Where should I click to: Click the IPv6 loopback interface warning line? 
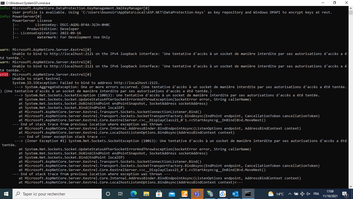pos(180,66)
